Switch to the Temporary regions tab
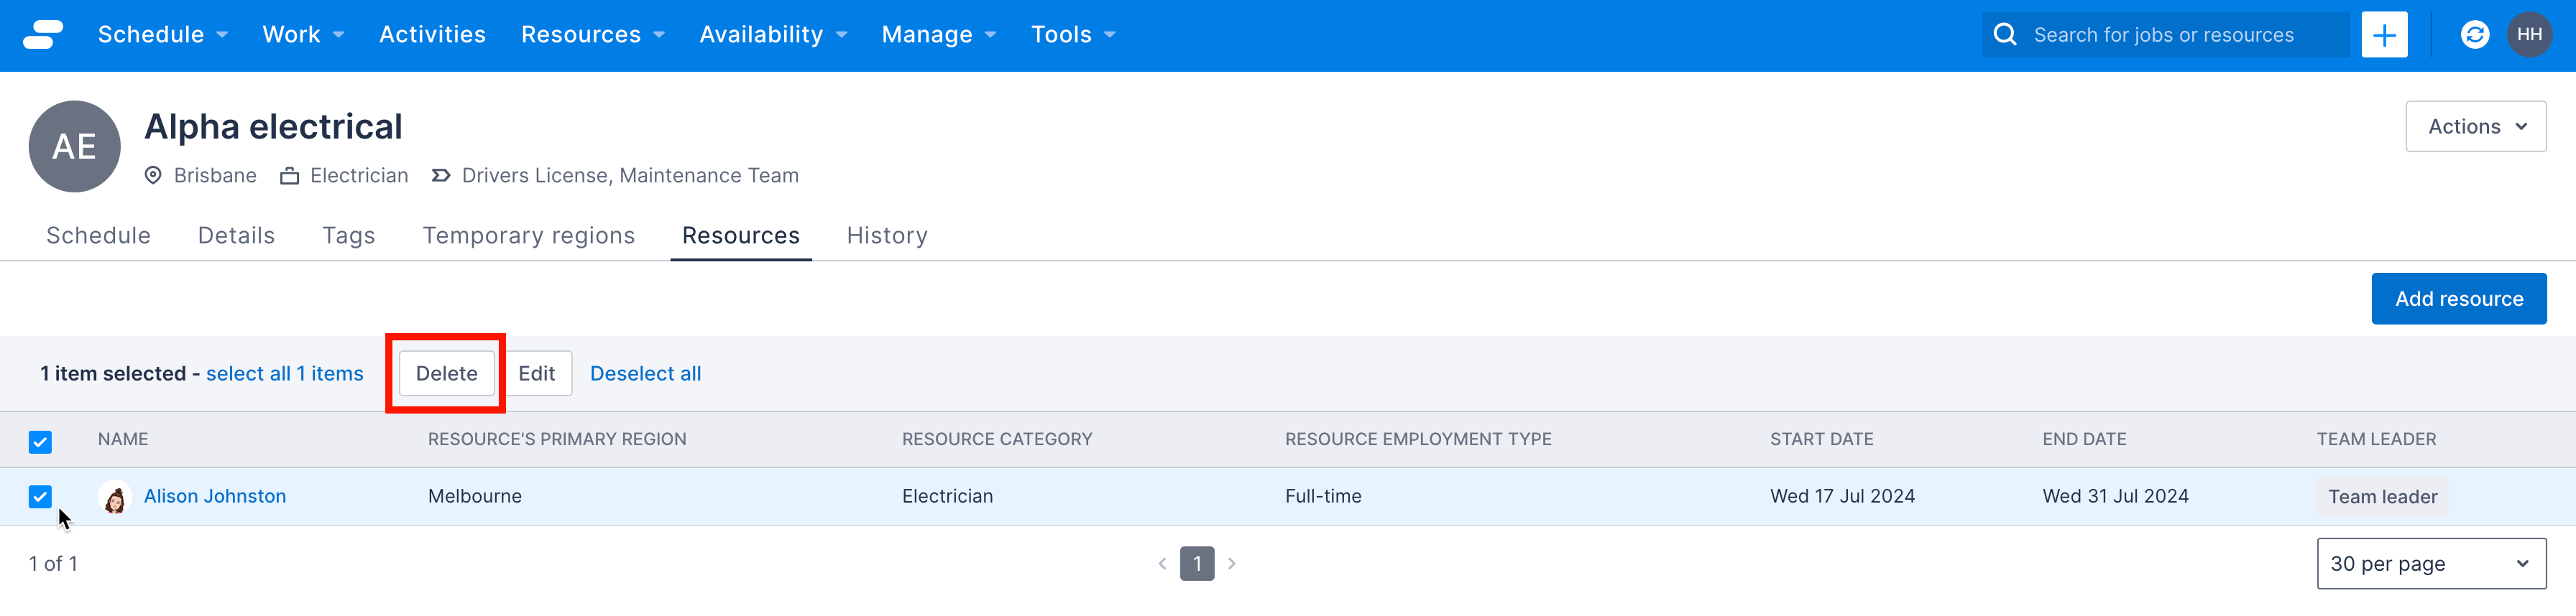Image resolution: width=2576 pixels, height=616 pixels. tap(528, 235)
